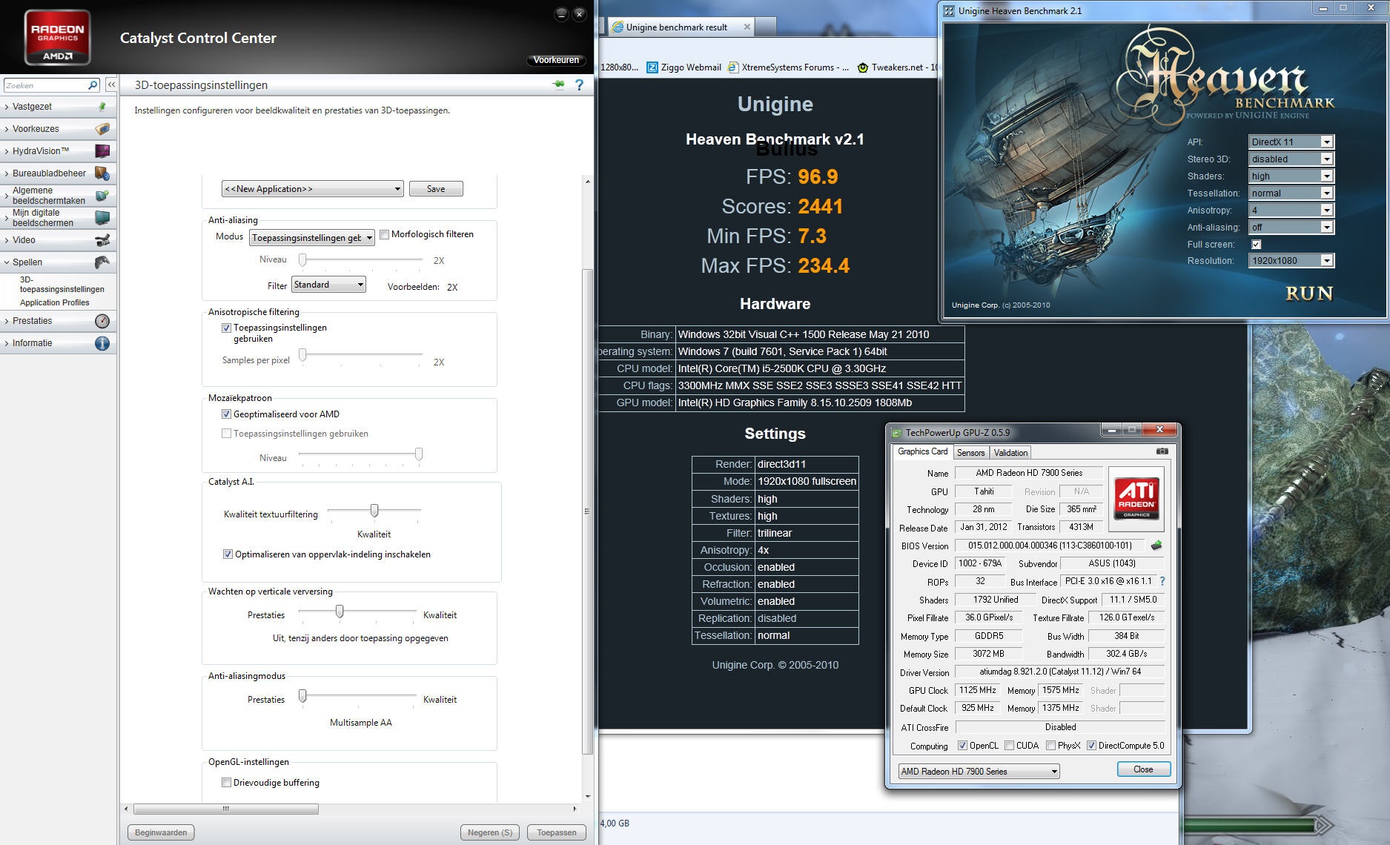Click the Zoeken search field

click(46, 85)
